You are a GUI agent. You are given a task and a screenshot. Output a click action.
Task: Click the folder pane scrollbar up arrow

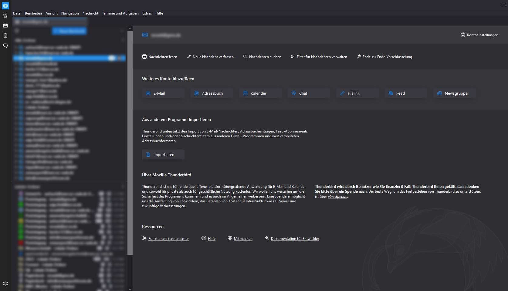[x=130, y=28]
